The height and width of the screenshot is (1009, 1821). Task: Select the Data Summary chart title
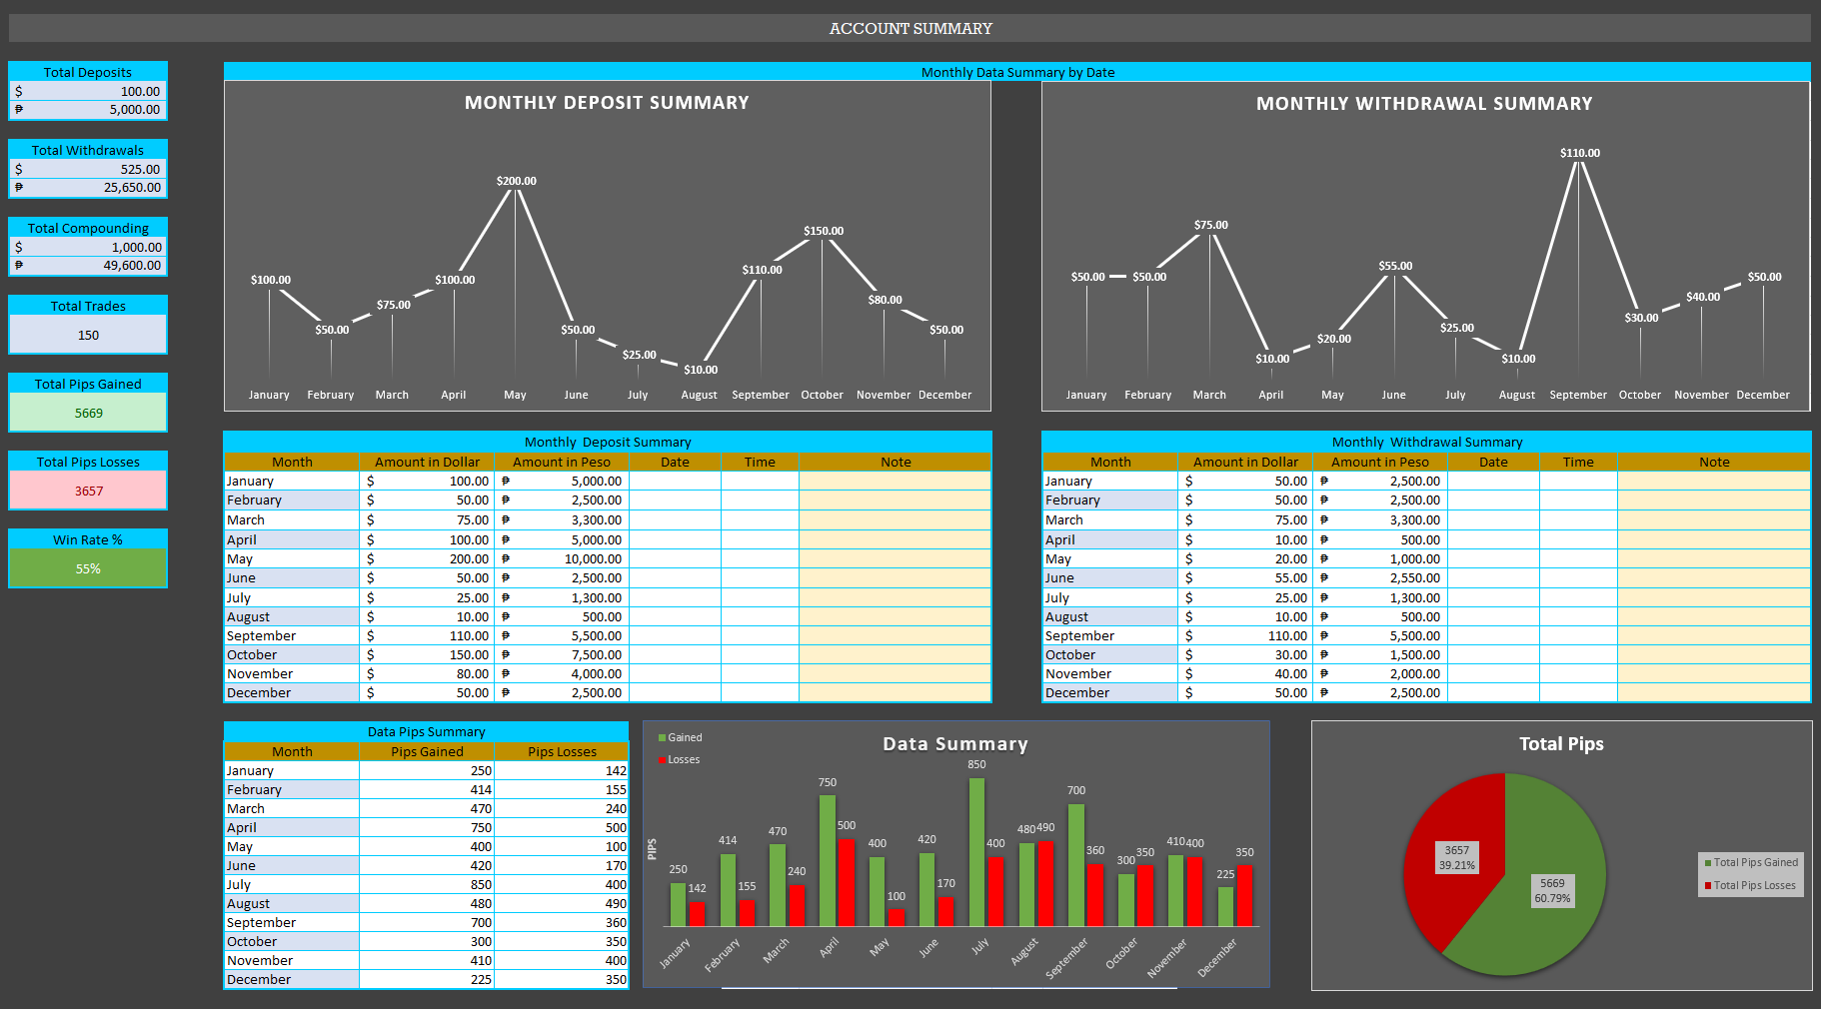pyautogui.click(x=955, y=744)
